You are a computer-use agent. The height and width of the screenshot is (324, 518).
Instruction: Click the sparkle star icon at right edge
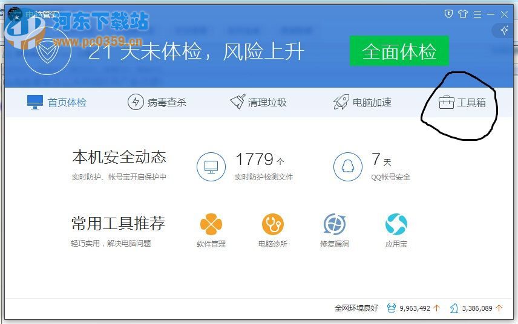tap(504, 30)
